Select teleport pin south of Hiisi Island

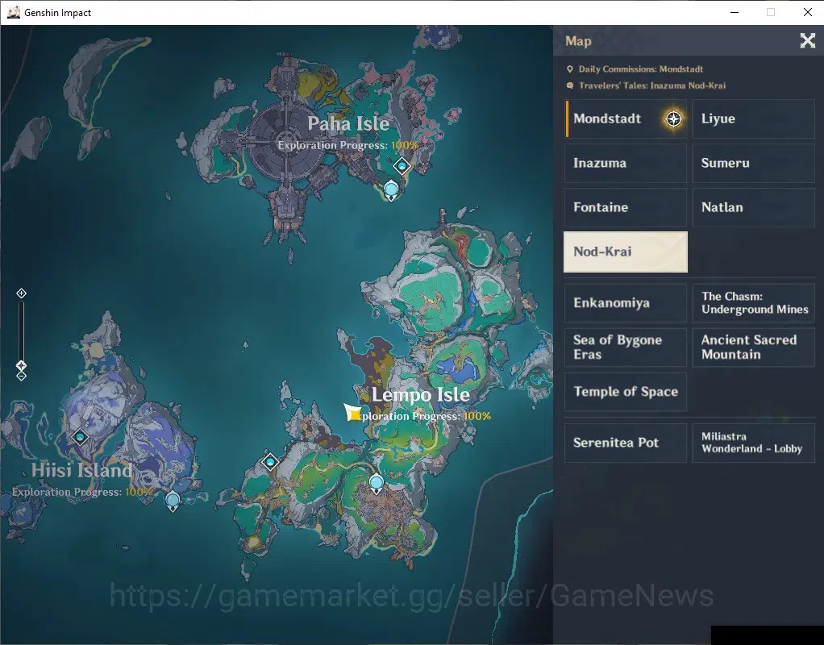(x=173, y=501)
